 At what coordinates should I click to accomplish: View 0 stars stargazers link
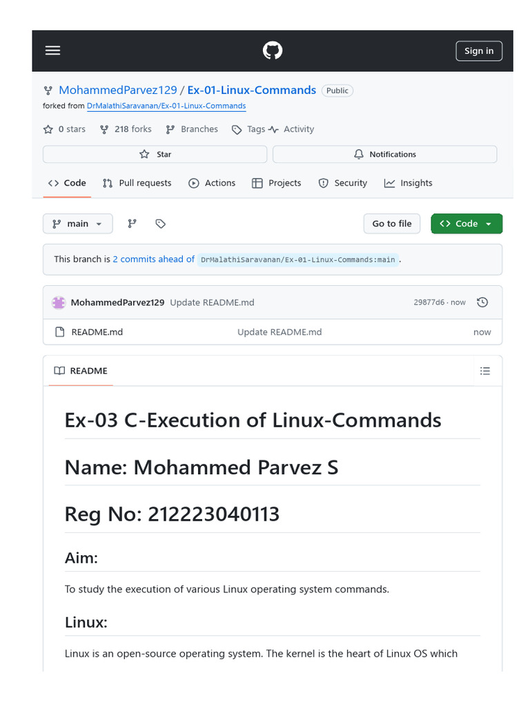tap(64, 129)
